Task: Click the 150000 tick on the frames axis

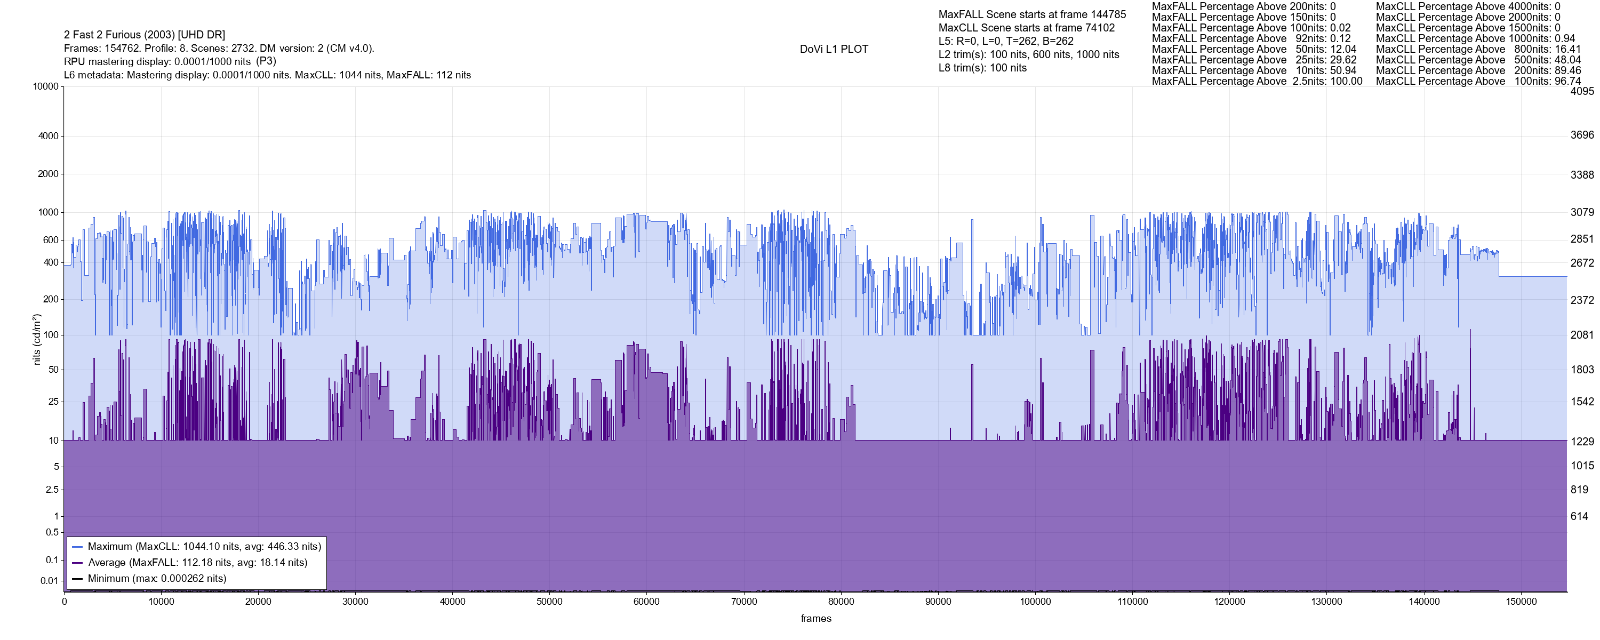Action: click(1521, 602)
